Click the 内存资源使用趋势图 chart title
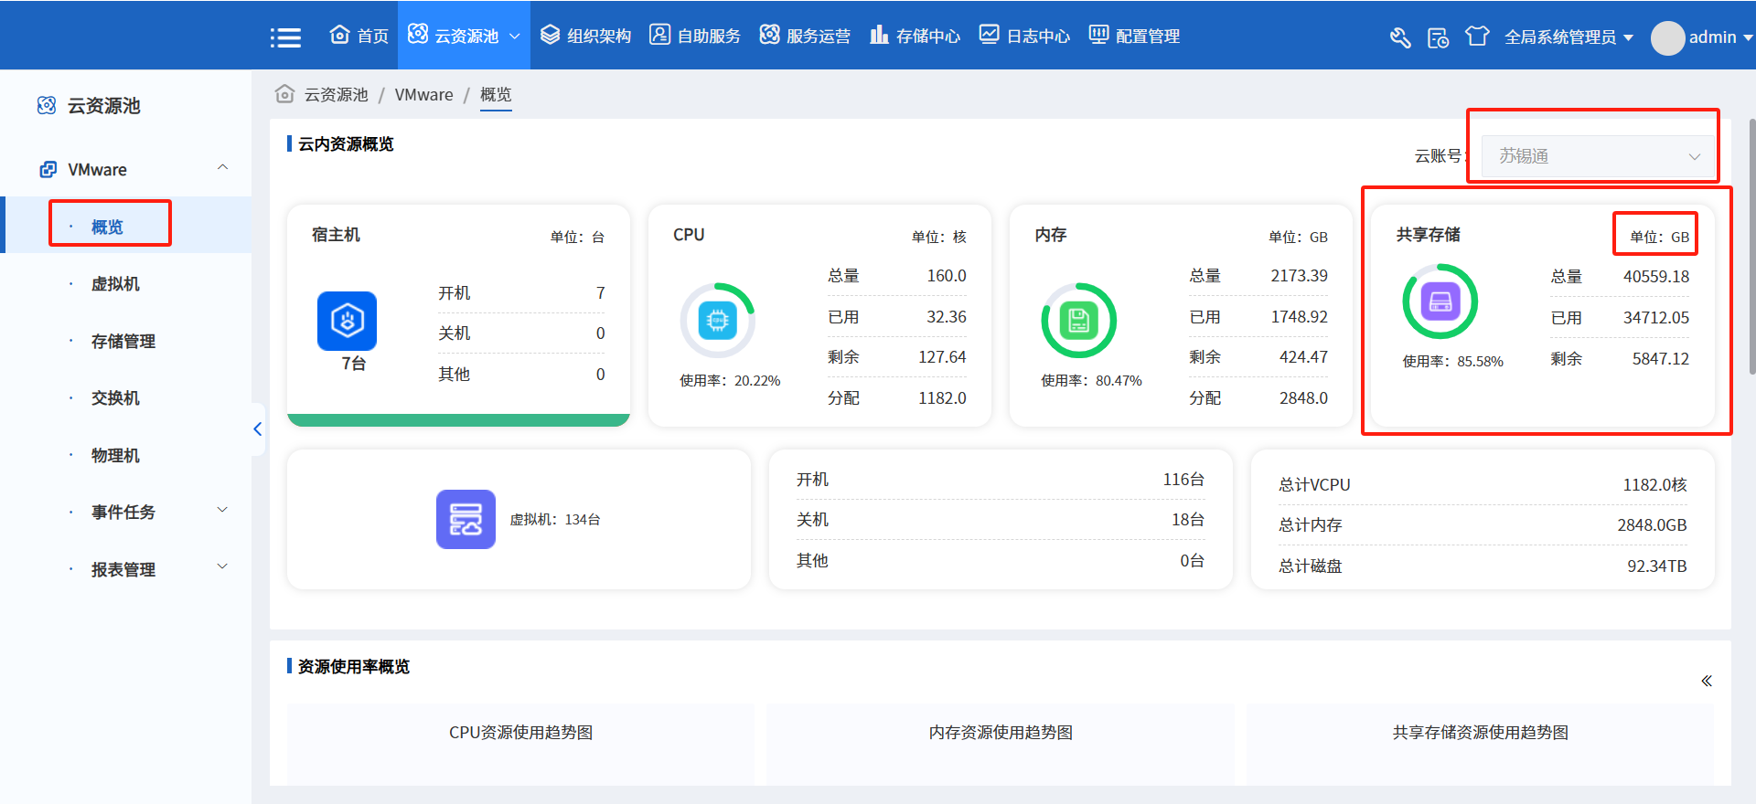Viewport: 1756px width, 804px height. point(1001,732)
